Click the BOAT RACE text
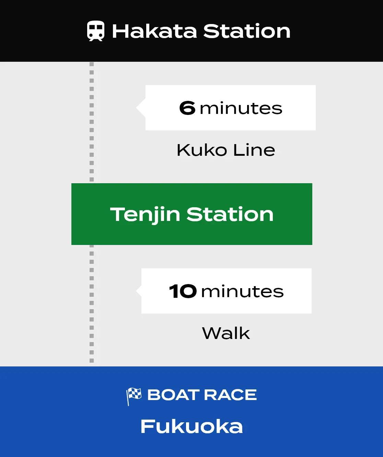The image size is (383, 457). [202, 395]
